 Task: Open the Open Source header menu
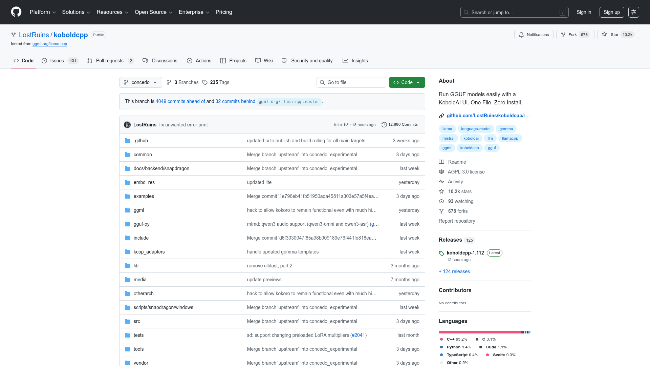pos(153,12)
